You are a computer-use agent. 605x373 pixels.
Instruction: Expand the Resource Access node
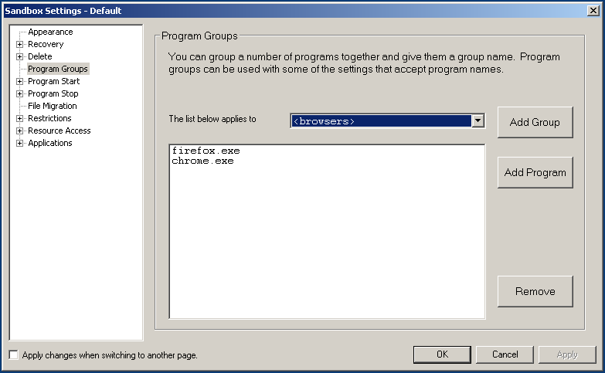[x=19, y=131]
